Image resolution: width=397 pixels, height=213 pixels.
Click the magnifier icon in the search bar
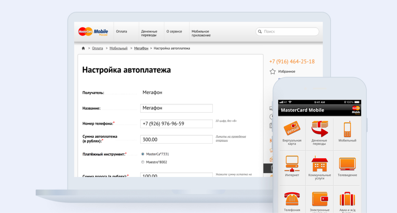pos(260,31)
